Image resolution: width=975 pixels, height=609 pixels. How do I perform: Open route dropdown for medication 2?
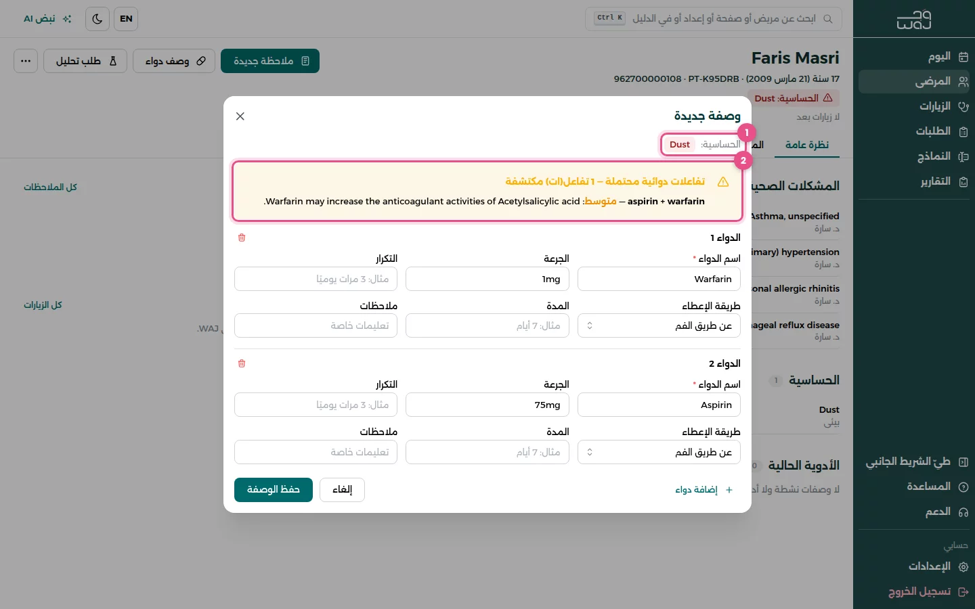[659, 452]
